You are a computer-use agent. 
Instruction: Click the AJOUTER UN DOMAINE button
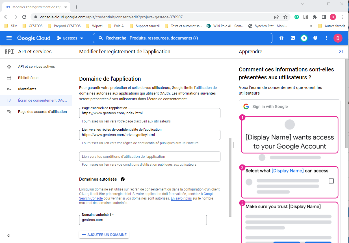[104, 235]
